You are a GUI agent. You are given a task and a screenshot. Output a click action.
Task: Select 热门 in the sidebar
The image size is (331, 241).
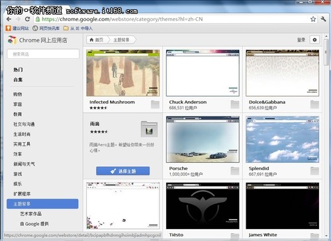coord(18,70)
